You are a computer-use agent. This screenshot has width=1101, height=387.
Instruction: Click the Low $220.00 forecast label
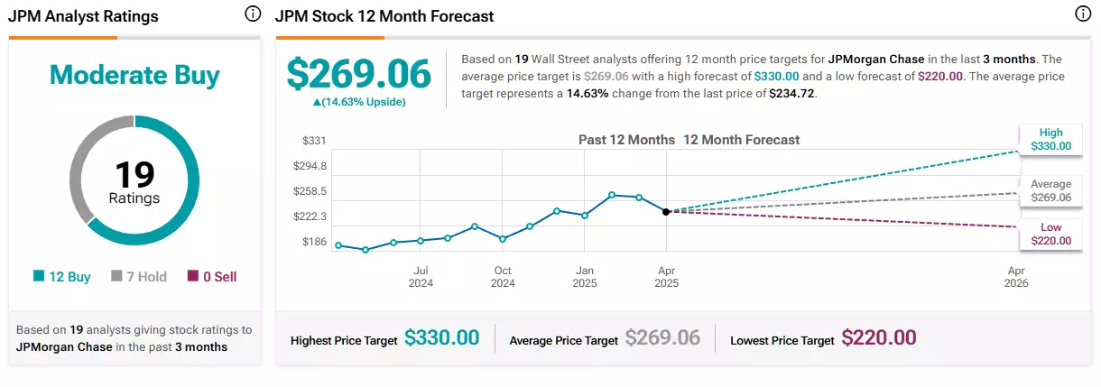[1051, 234]
